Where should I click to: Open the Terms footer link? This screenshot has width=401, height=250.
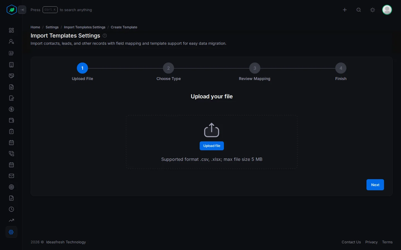(387, 242)
